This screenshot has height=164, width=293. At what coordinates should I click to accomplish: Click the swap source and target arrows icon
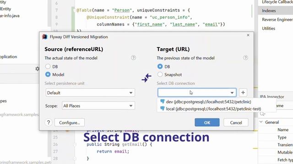pos(146,78)
